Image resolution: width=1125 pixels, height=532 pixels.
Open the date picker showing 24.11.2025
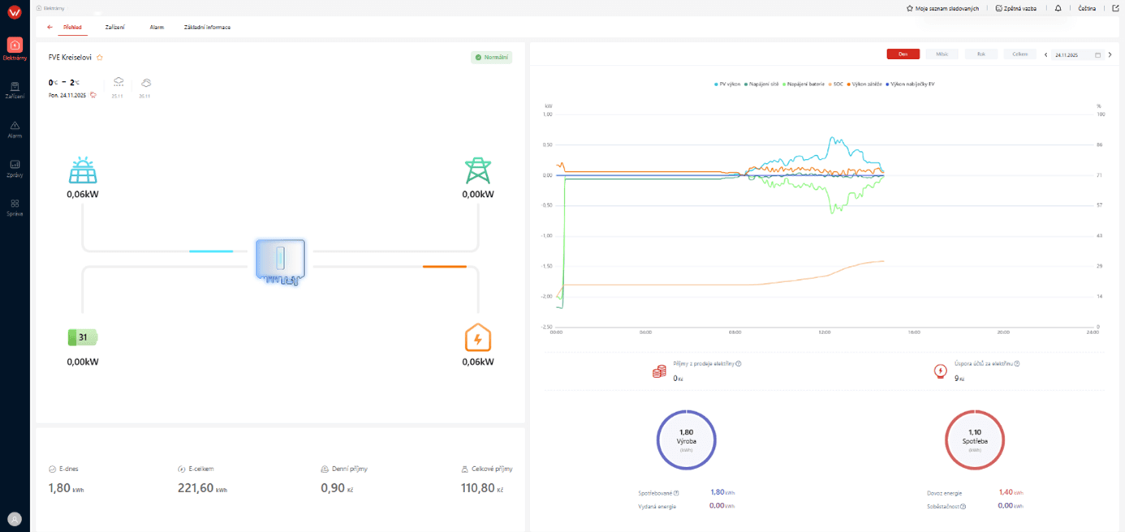pos(1077,54)
